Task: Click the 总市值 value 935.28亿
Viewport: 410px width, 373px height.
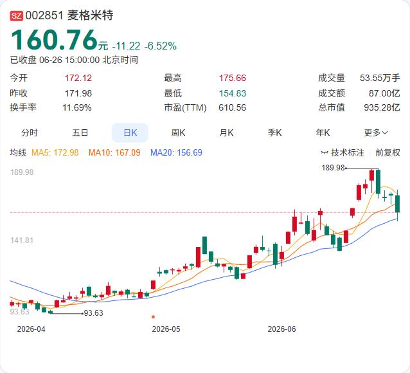Action: 382,107
